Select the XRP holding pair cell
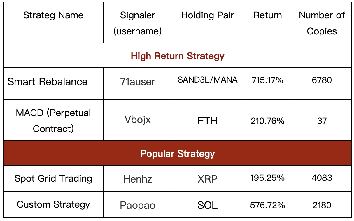Screen dimensions: 354x221 (x=207, y=179)
